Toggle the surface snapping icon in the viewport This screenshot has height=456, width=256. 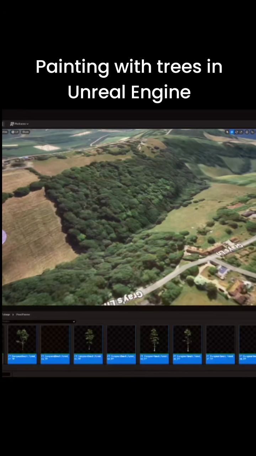pyautogui.click(x=253, y=132)
